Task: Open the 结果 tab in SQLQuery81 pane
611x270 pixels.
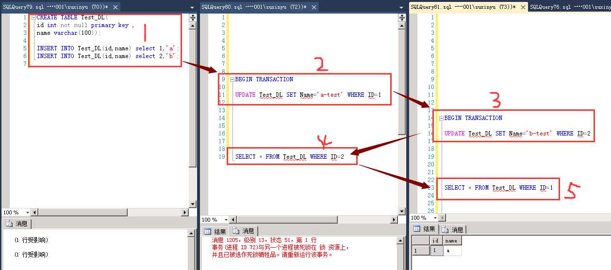Action: click(x=424, y=229)
